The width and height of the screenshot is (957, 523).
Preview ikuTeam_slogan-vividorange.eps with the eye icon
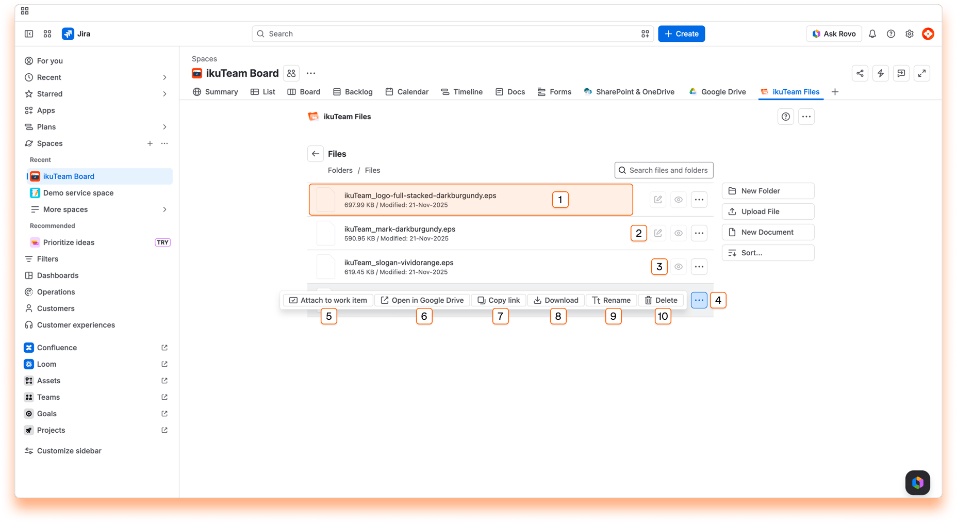[x=679, y=267]
